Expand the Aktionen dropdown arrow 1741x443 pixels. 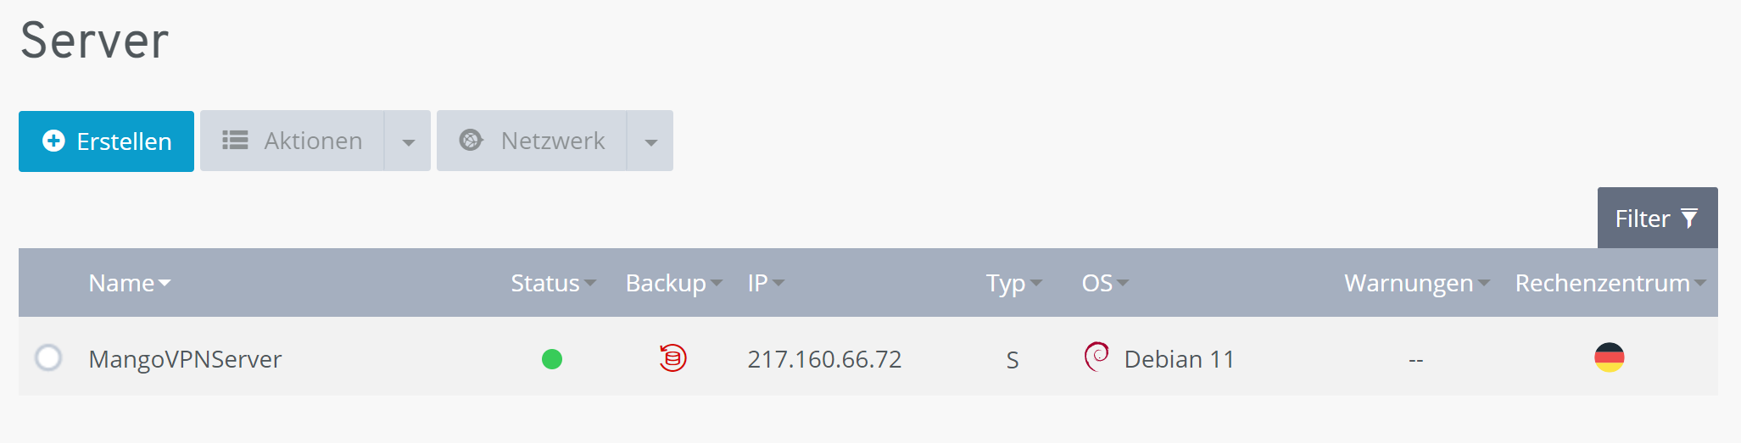pyautogui.click(x=408, y=141)
